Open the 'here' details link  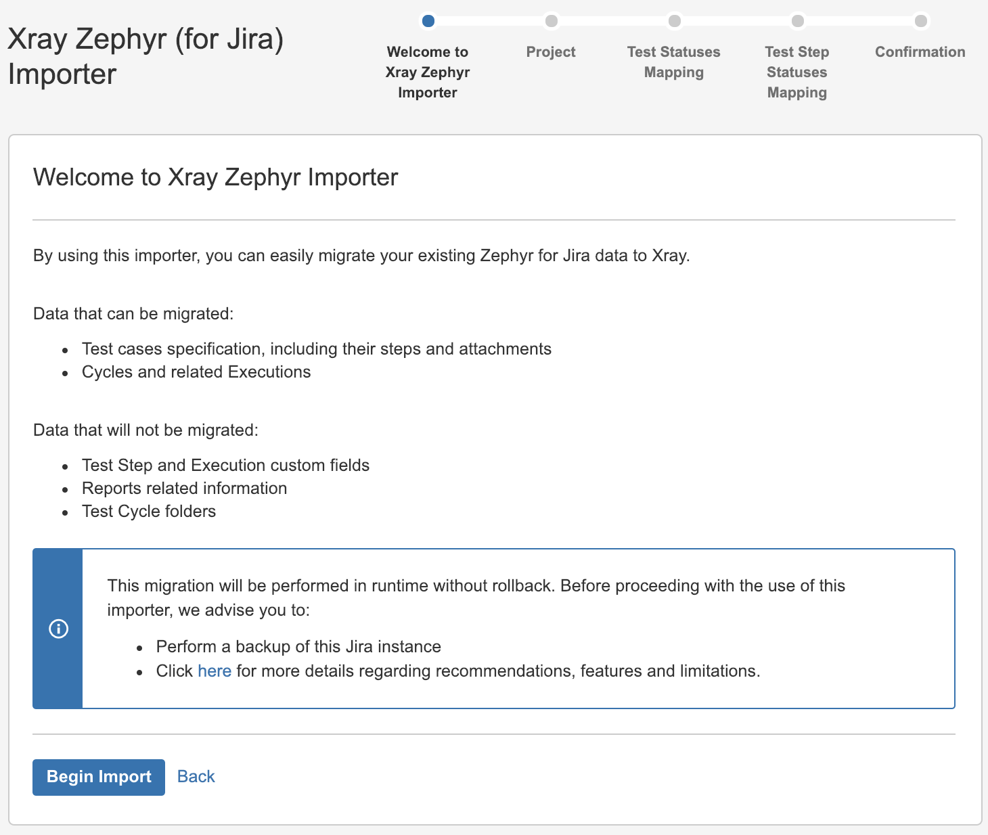215,671
